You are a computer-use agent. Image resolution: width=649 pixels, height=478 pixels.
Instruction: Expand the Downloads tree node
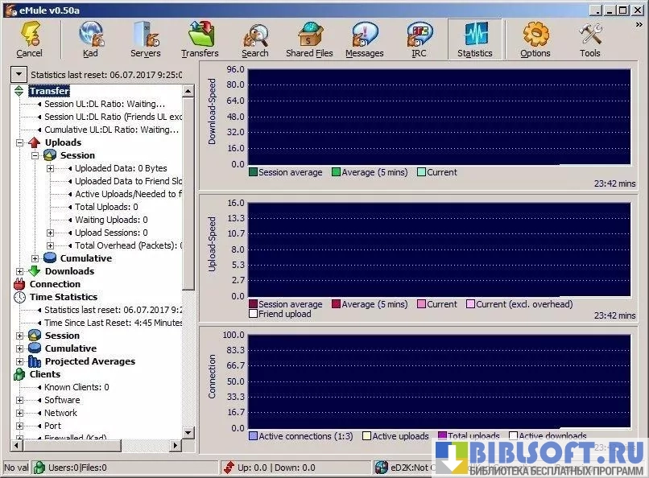click(20, 271)
